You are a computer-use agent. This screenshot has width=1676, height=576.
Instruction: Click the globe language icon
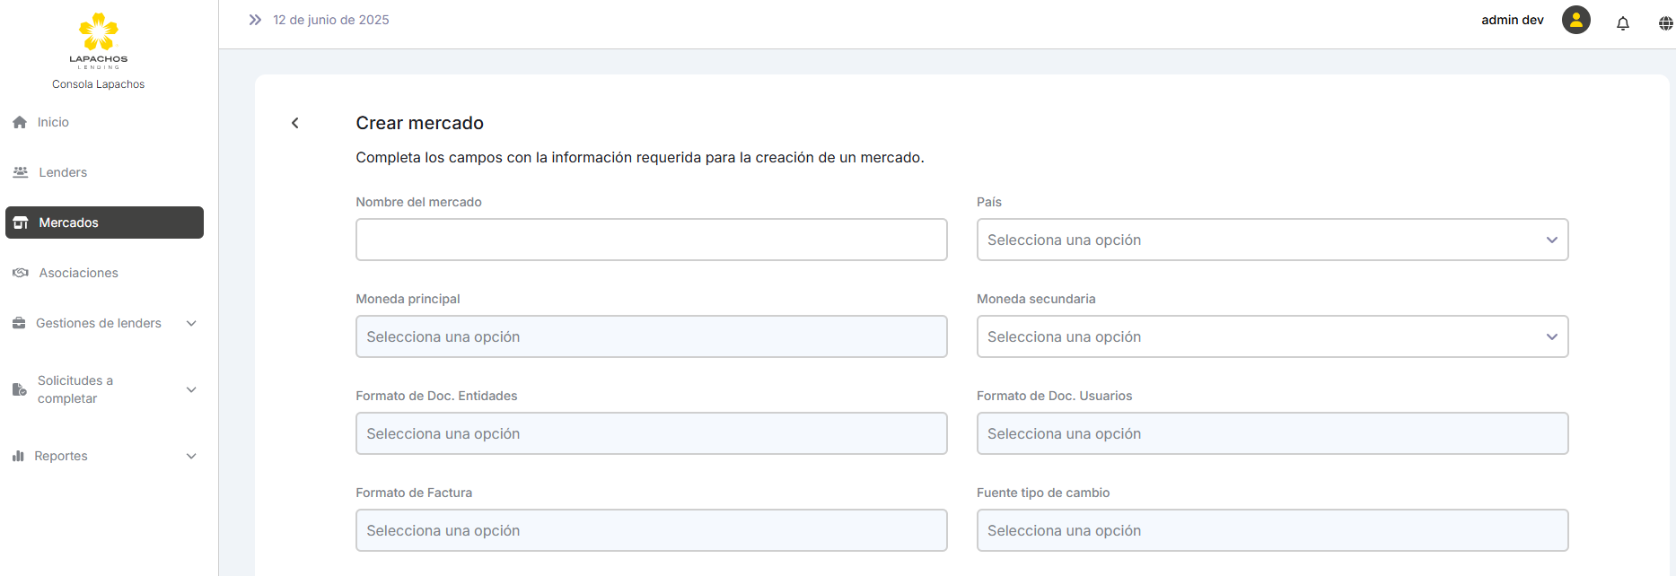[1665, 23]
